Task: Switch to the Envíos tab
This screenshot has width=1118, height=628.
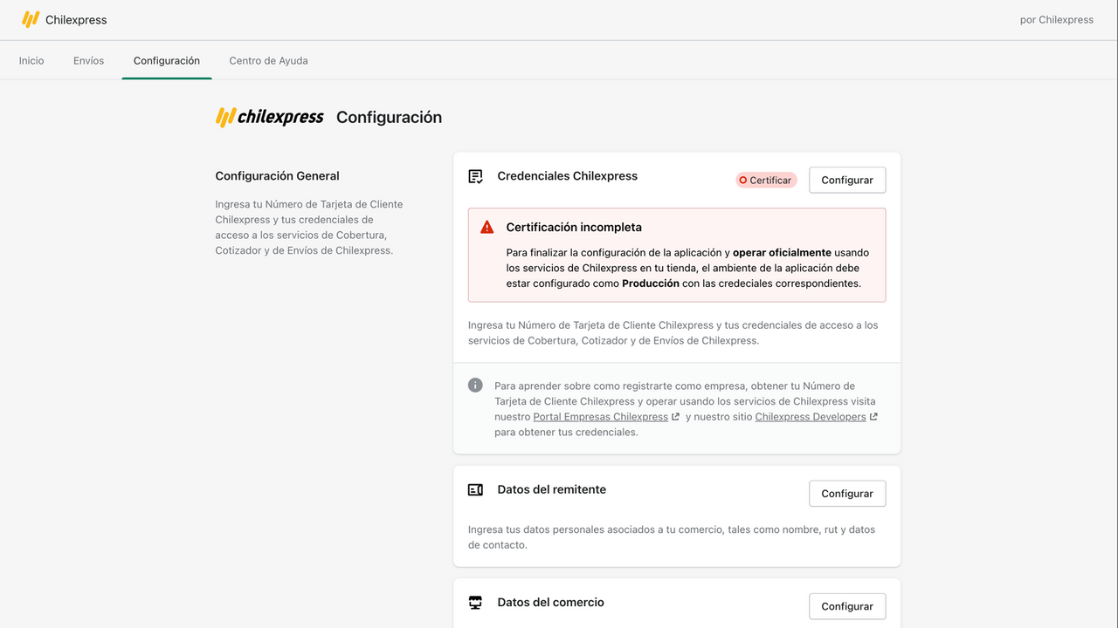Action: pos(88,60)
